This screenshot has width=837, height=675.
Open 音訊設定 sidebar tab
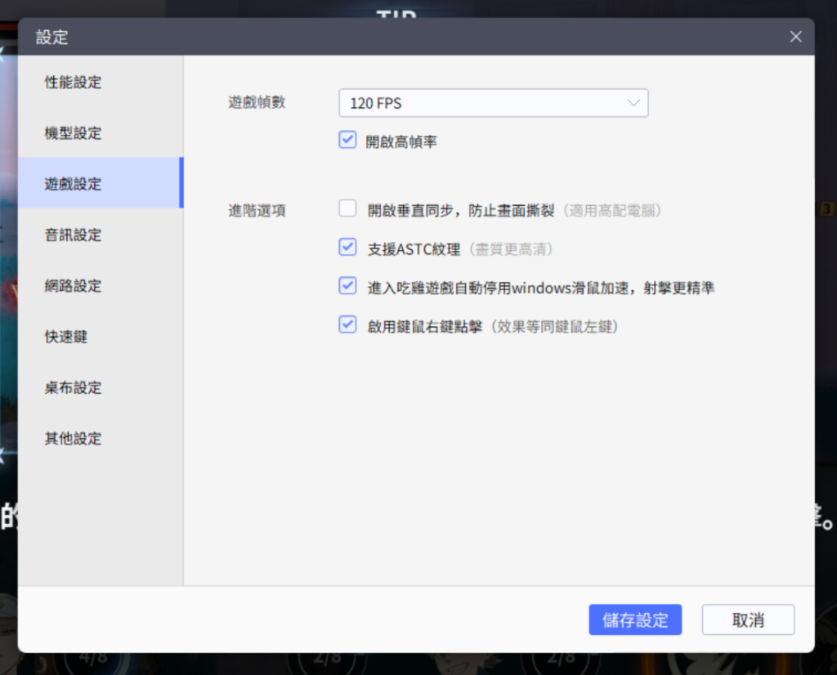101,235
